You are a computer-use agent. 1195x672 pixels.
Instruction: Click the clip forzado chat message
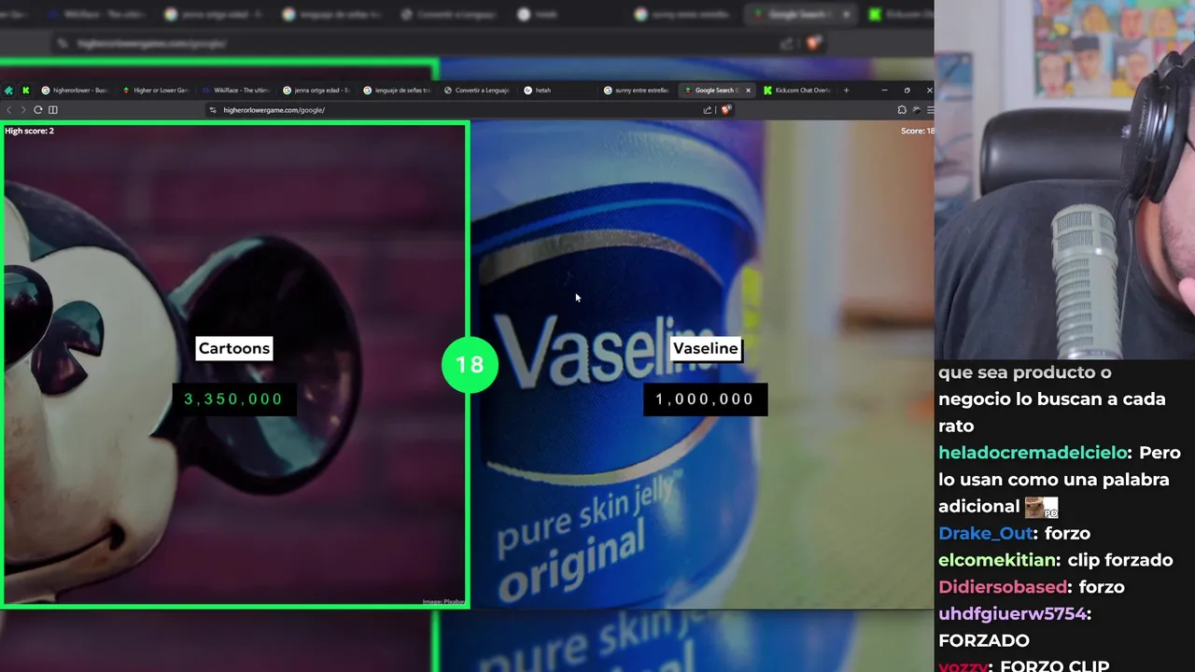1119,561
